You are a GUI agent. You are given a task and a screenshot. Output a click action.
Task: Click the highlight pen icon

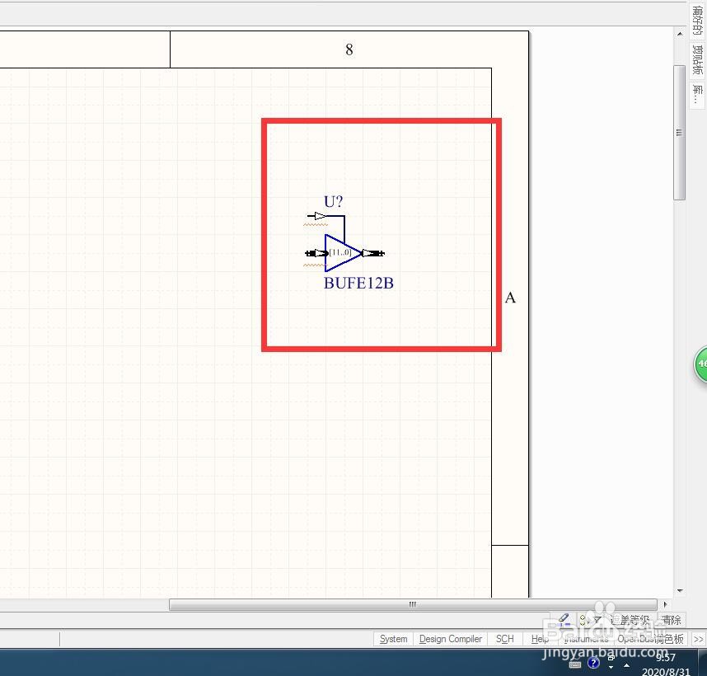point(564,619)
